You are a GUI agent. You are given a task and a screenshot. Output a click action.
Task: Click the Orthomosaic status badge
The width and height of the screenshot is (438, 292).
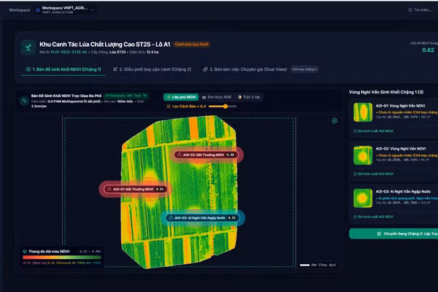(126, 96)
